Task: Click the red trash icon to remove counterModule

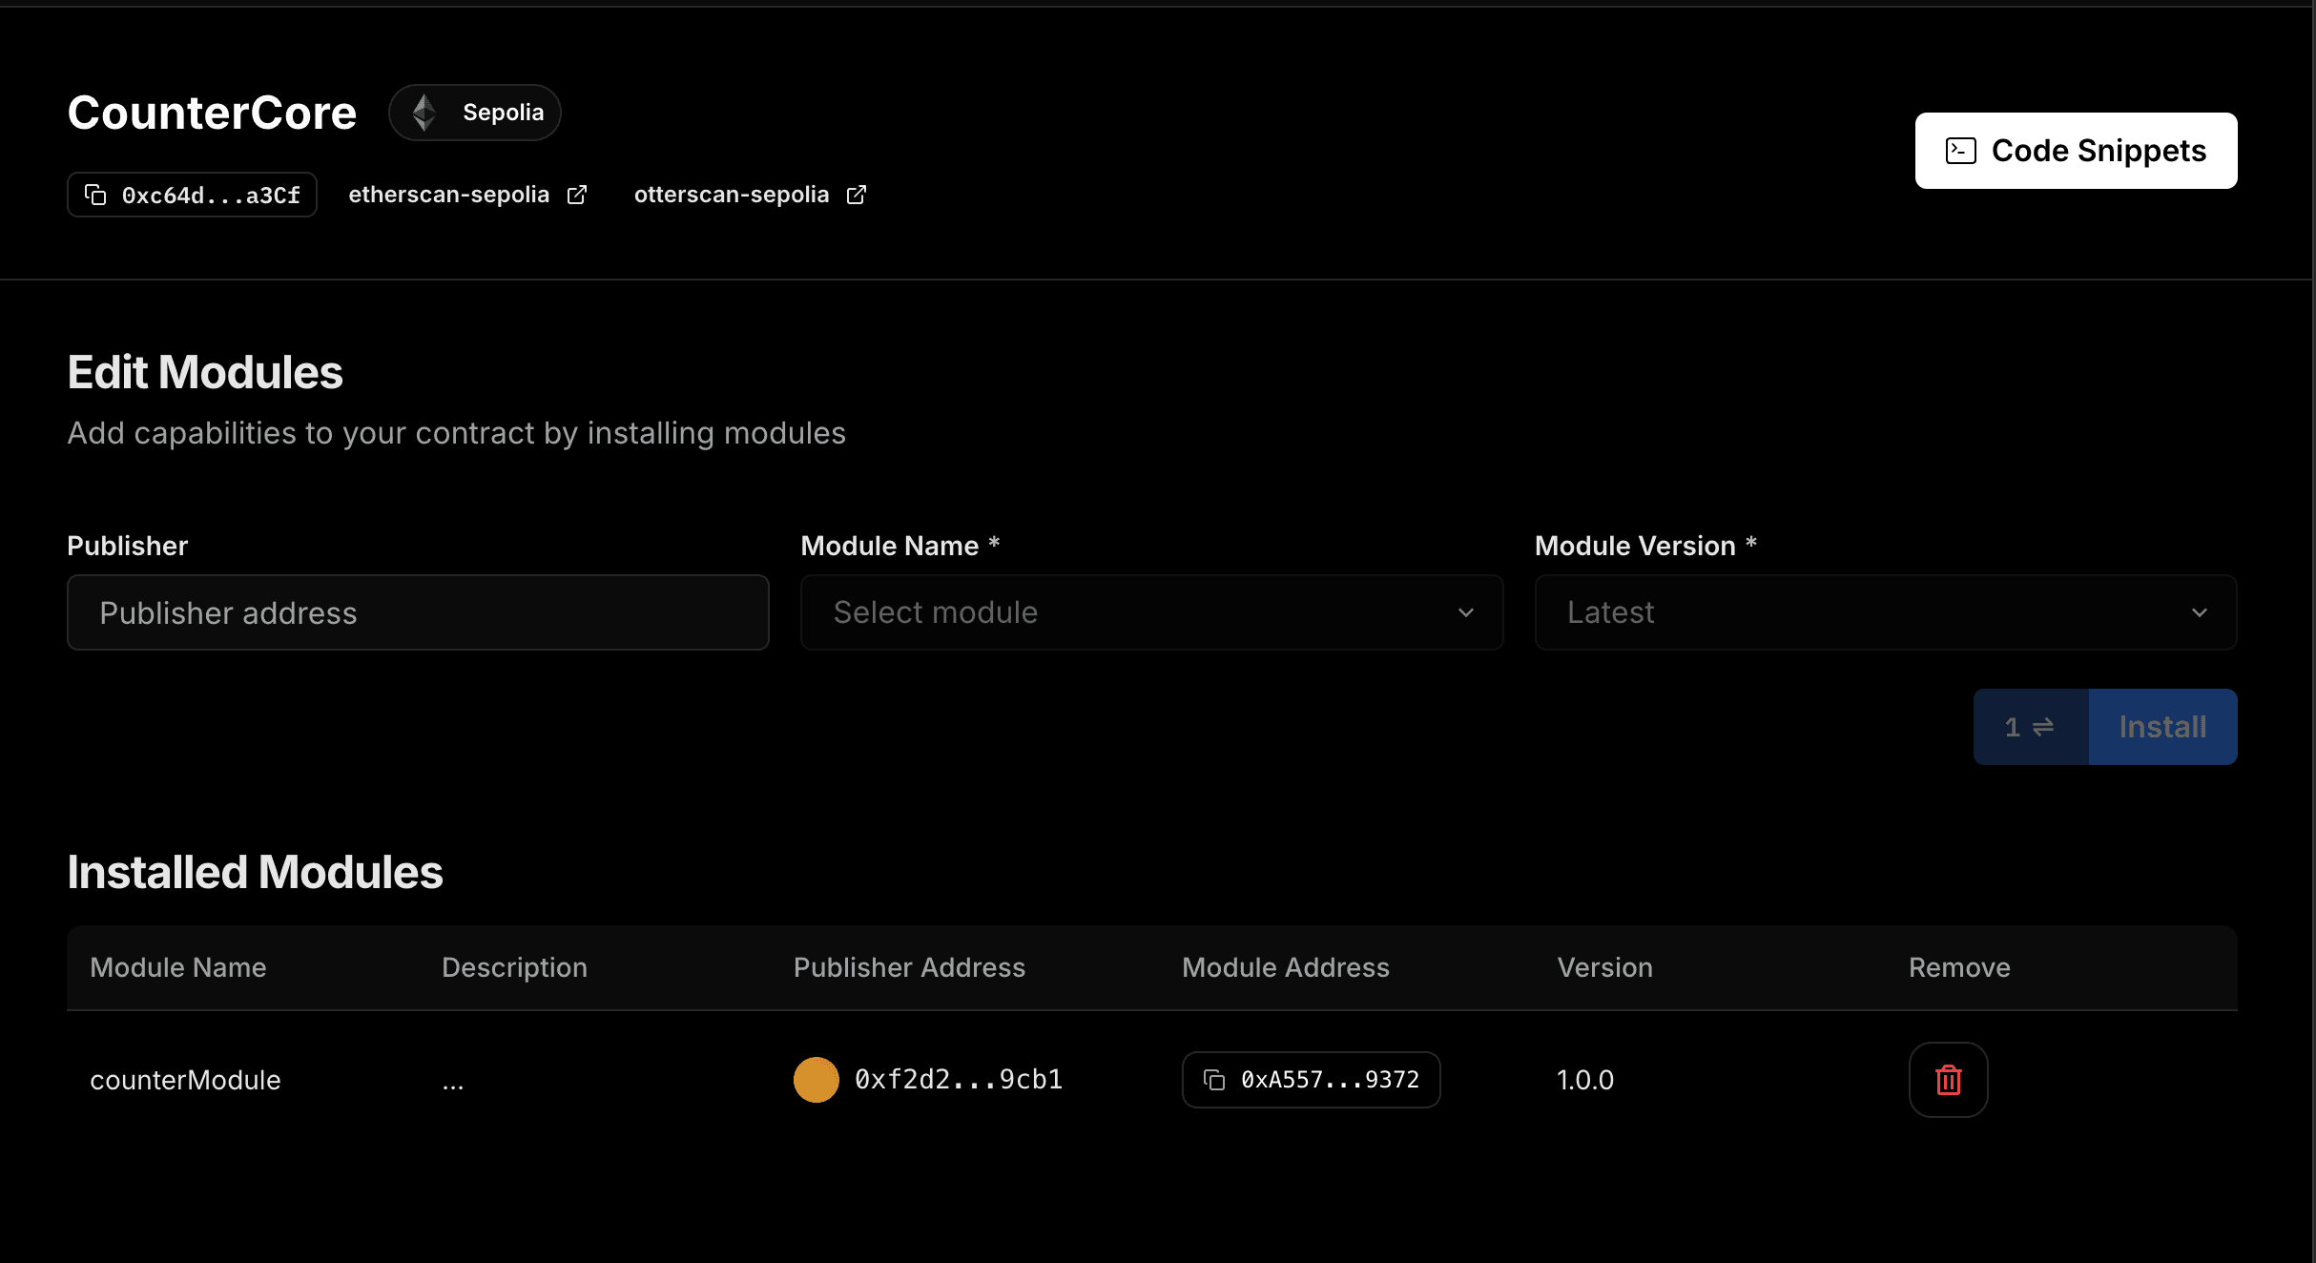Action: click(x=1948, y=1080)
